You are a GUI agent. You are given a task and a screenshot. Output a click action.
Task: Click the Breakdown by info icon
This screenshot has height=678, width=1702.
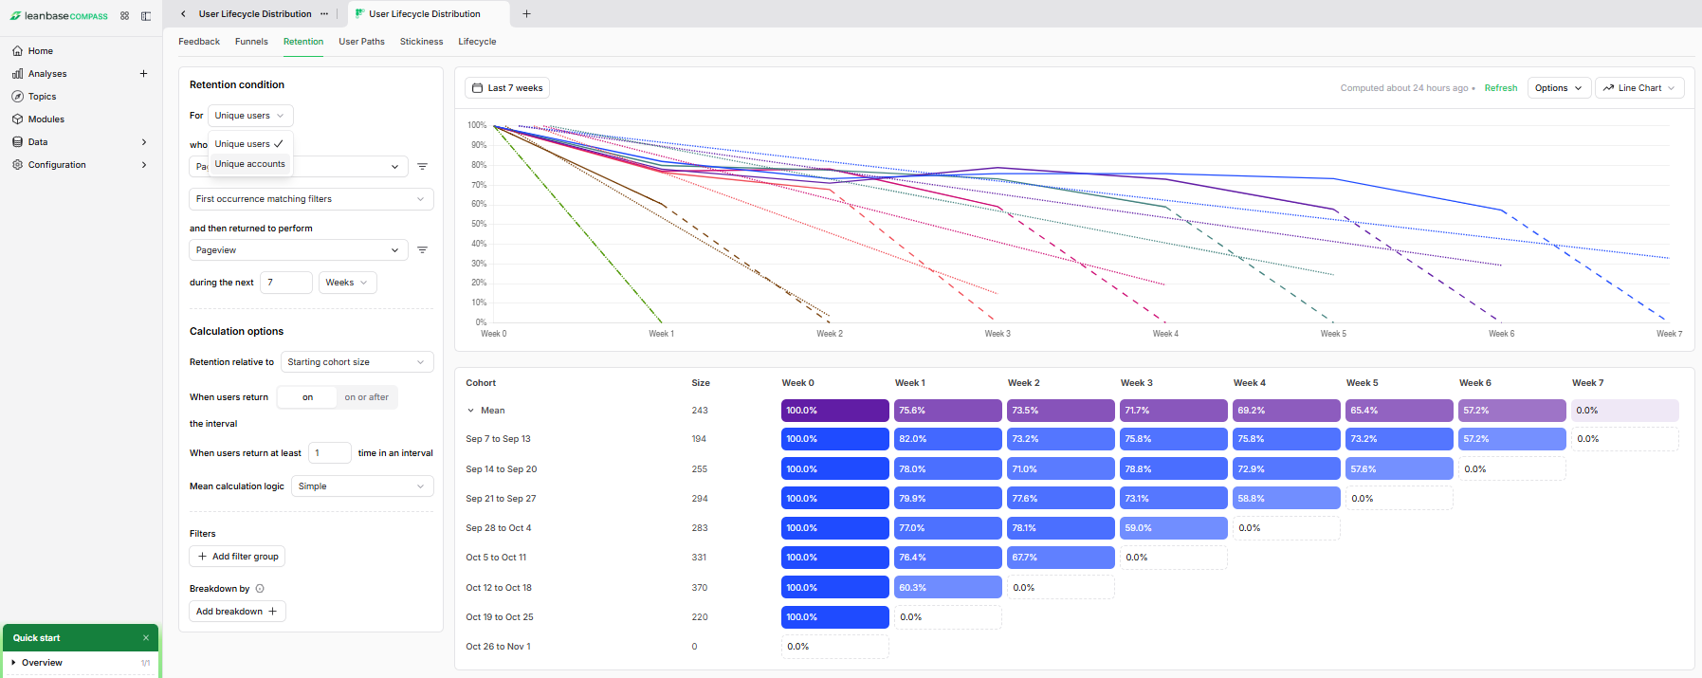point(260,589)
